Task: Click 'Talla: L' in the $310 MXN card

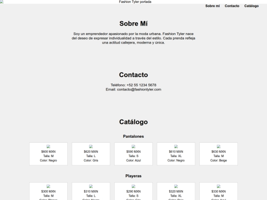Action: [91, 196]
